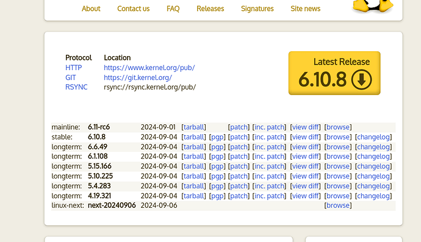Open pgp signature for longterm 5.15.166
Screen dimensions: 421x242
[x=217, y=166]
